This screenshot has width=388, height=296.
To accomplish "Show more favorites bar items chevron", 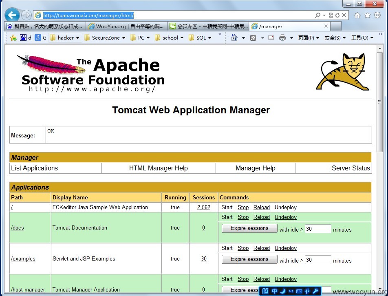I will pyautogui.click(x=220, y=34).
